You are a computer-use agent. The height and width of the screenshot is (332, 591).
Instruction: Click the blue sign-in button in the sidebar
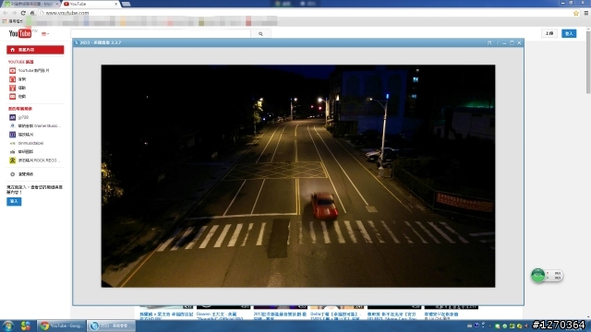[x=14, y=201]
